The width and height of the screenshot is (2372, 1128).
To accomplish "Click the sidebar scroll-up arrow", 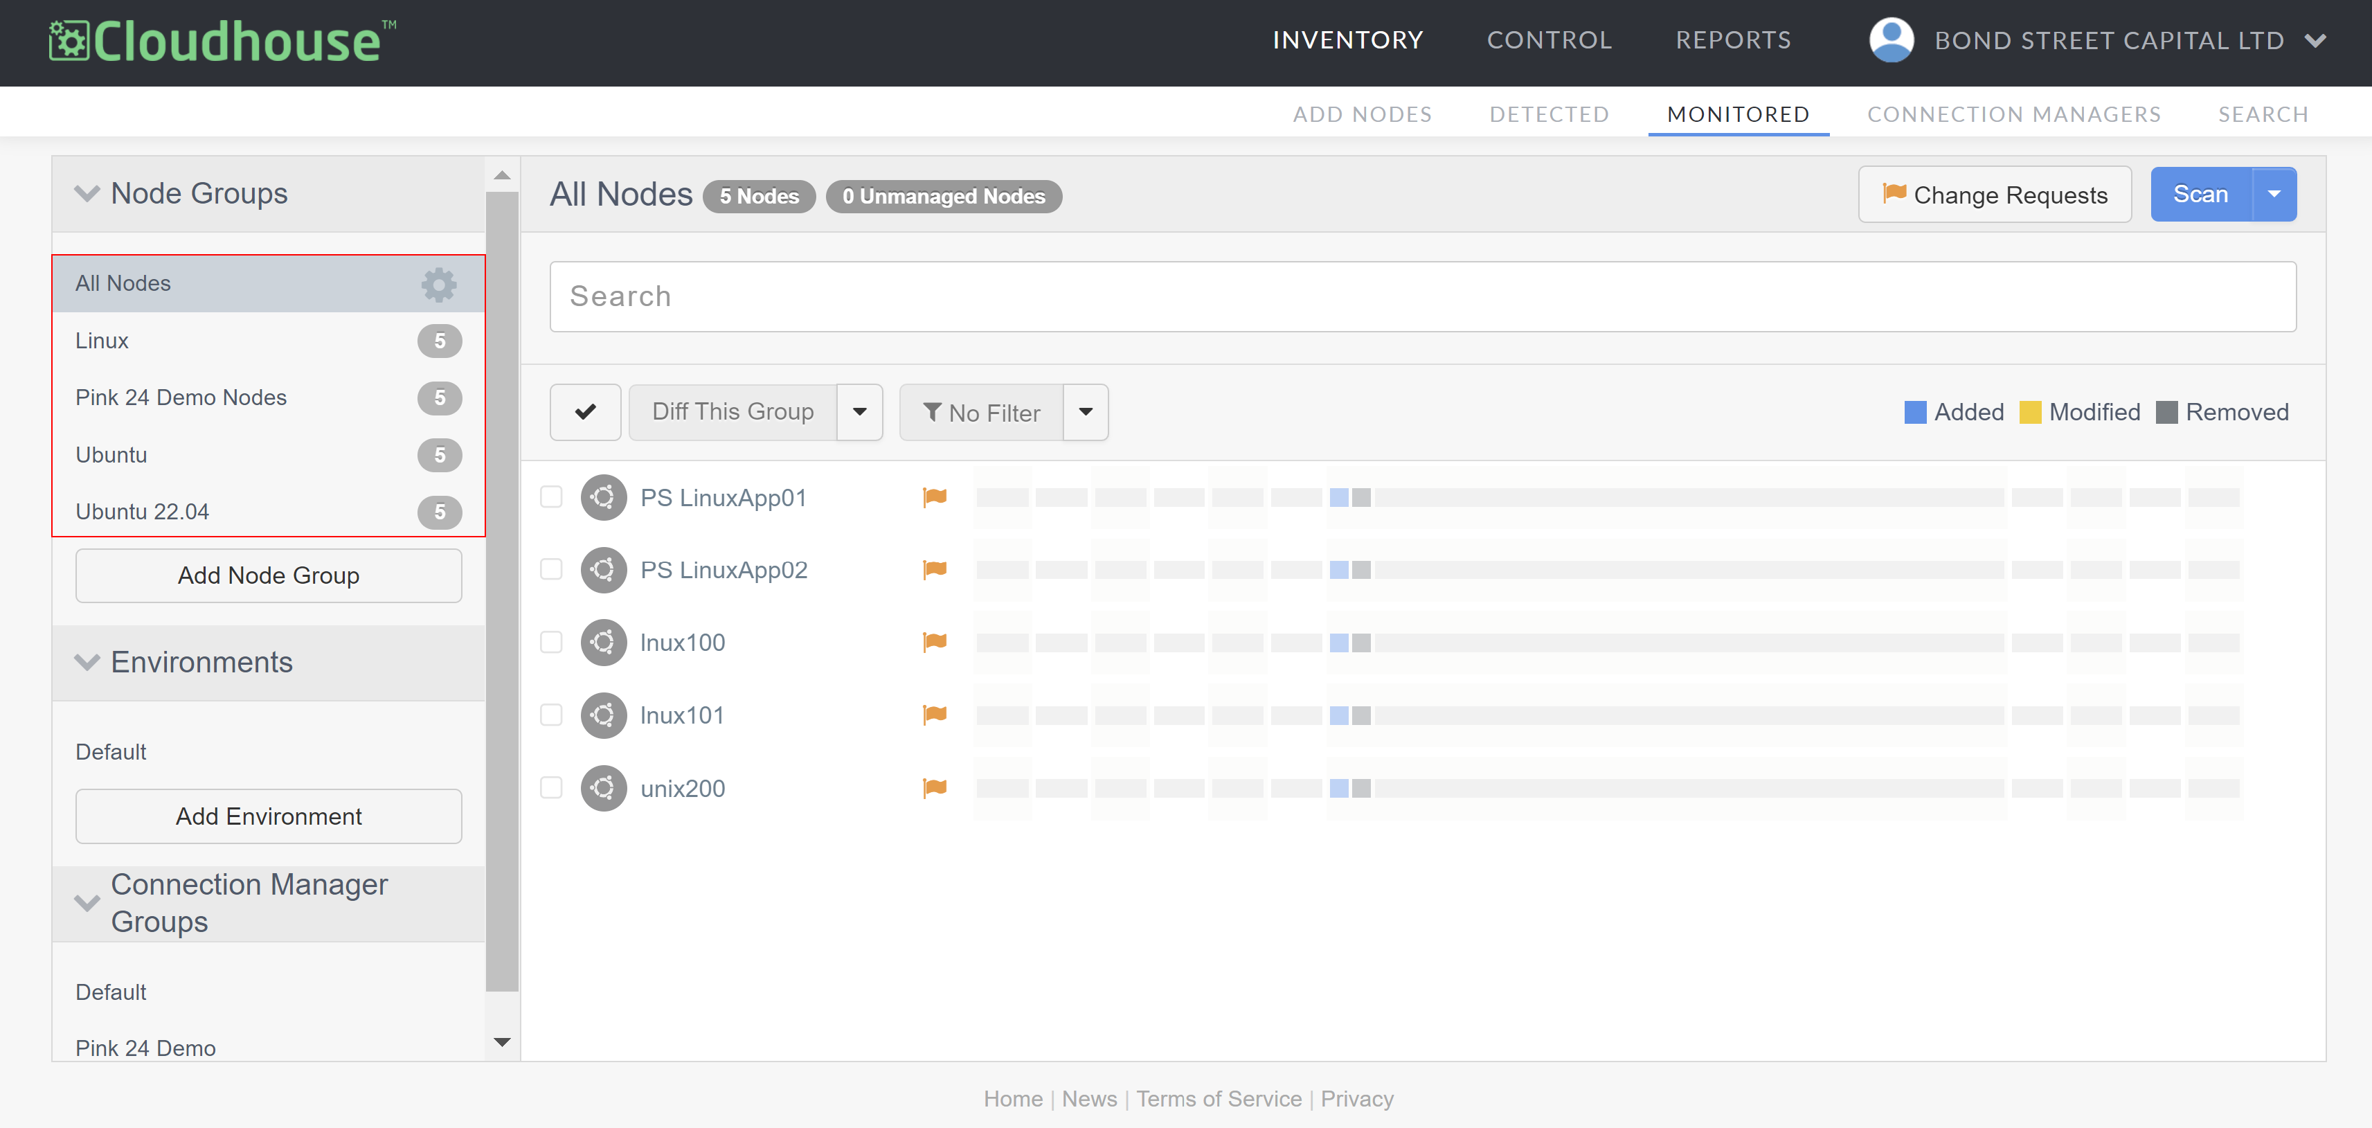I will pyautogui.click(x=502, y=175).
